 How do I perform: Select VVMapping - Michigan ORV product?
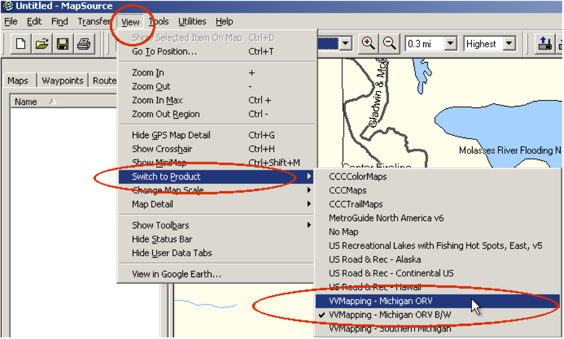(x=437, y=301)
